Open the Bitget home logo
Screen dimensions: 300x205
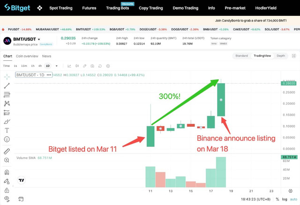(17, 8)
